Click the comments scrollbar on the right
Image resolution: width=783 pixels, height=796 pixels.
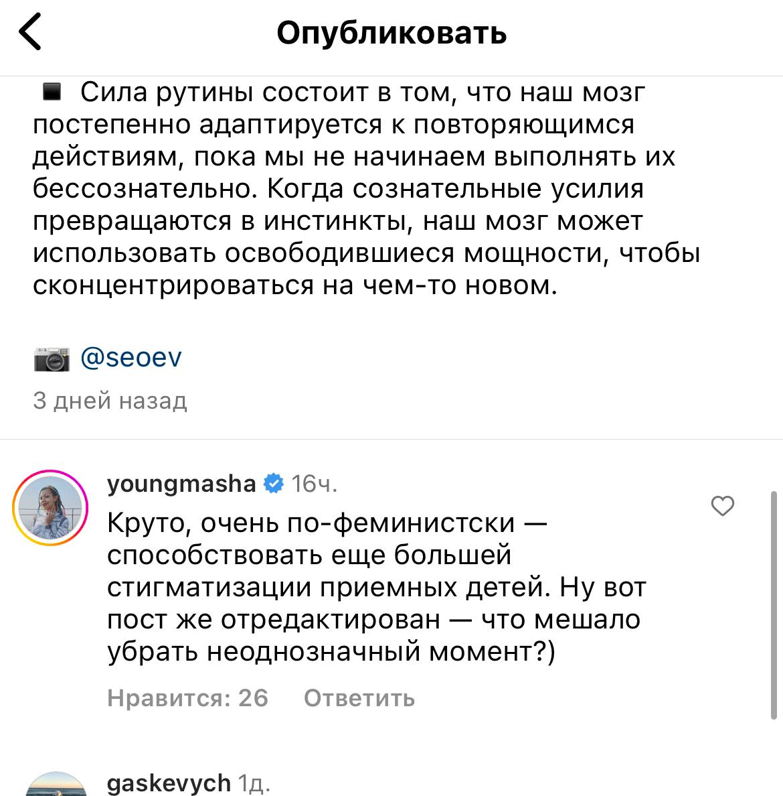coord(774,603)
